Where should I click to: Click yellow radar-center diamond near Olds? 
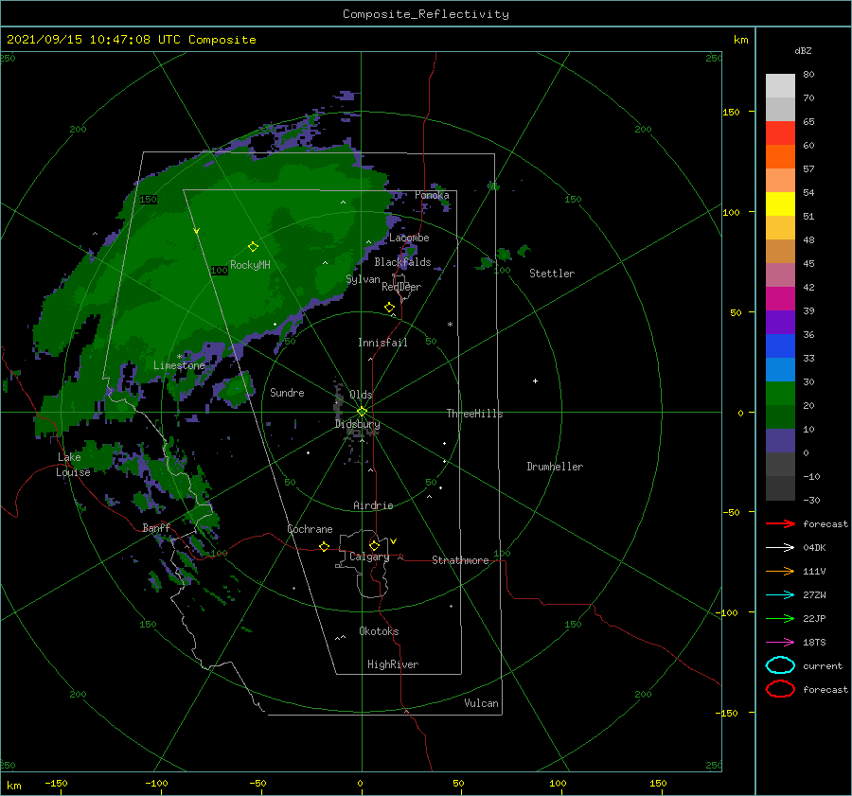click(x=362, y=412)
